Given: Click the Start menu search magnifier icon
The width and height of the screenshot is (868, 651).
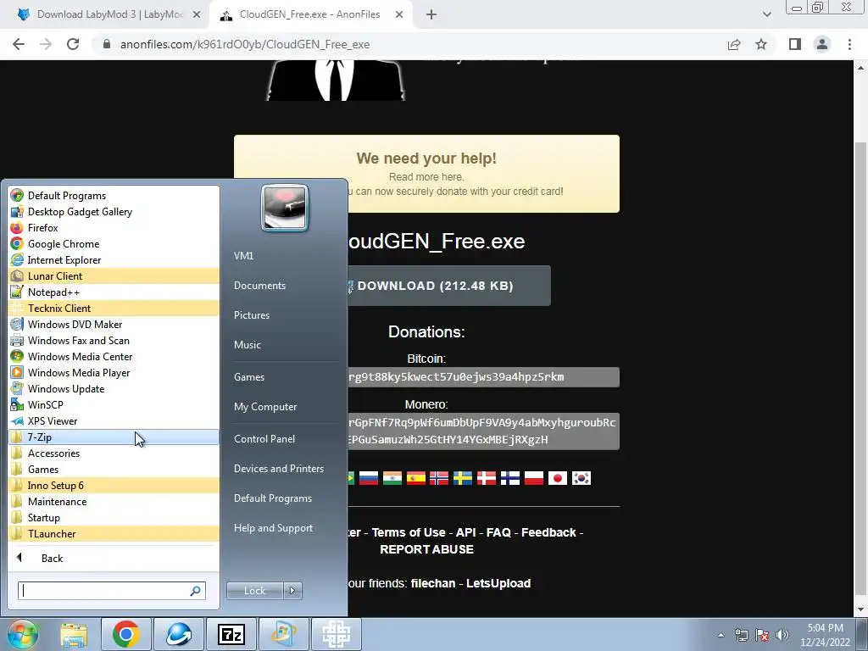Looking at the screenshot, I should pyautogui.click(x=196, y=591).
